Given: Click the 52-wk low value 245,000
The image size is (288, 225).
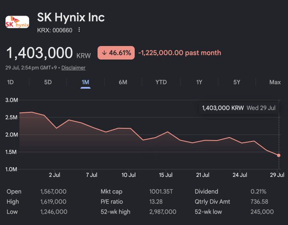Looking at the screenshot, I should pyautogui.click(x=262, y=212).
